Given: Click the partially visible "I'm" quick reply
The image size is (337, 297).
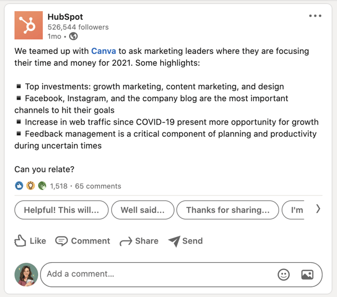Looking at the screenshot, I should click(296, 210).
